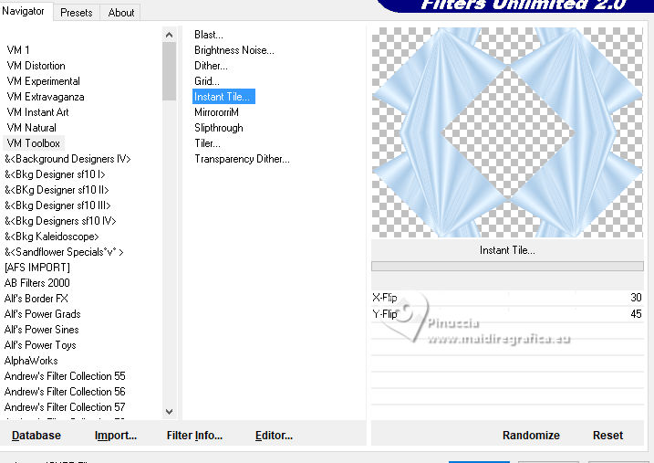Adjust the Y-Flip slider
This screenshot has width=654, height=463.
click(507, 314)
